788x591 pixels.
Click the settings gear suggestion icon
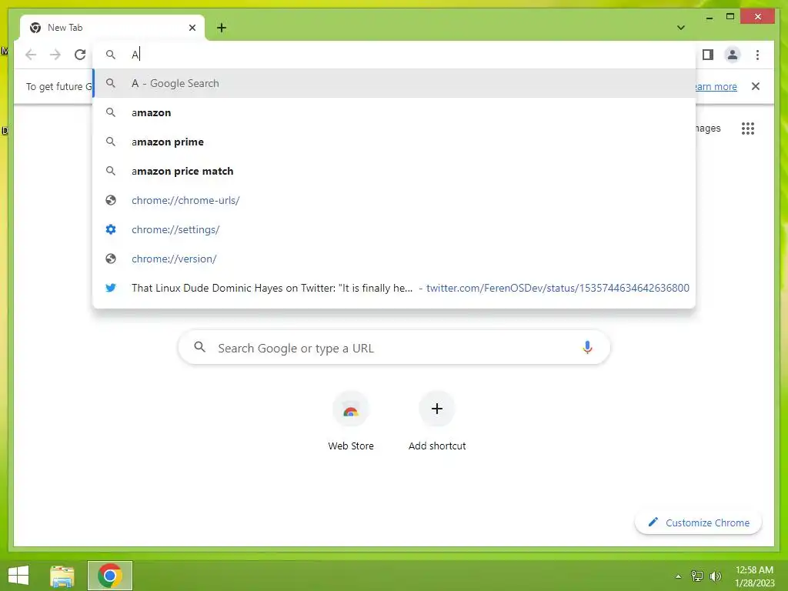(x=111, y=229)
